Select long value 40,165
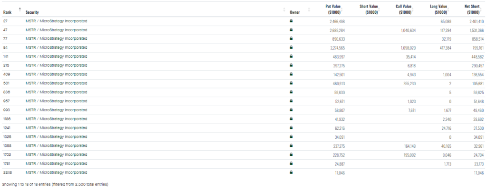Viewport: 487px width, 189px height. click(446, 146)
